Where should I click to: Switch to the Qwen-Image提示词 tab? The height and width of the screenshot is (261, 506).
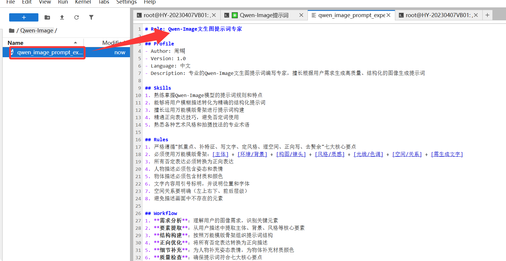click(x=264, y=15)
